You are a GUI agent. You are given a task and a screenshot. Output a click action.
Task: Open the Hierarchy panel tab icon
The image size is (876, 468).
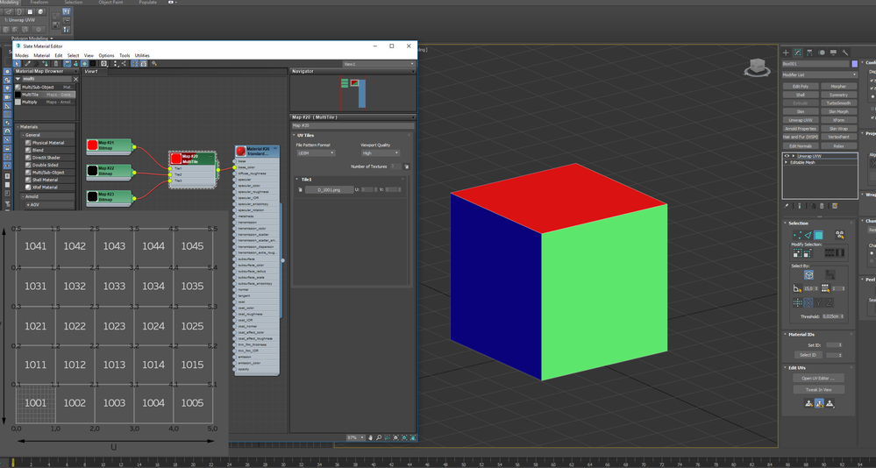809,53
